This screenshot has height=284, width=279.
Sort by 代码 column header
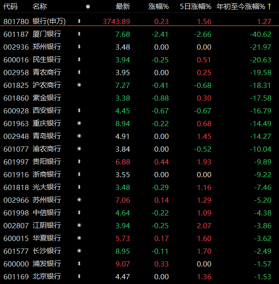10,7
